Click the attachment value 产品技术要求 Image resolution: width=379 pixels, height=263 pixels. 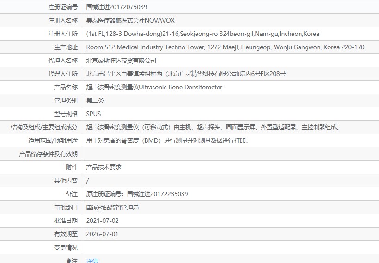(104, 167)
